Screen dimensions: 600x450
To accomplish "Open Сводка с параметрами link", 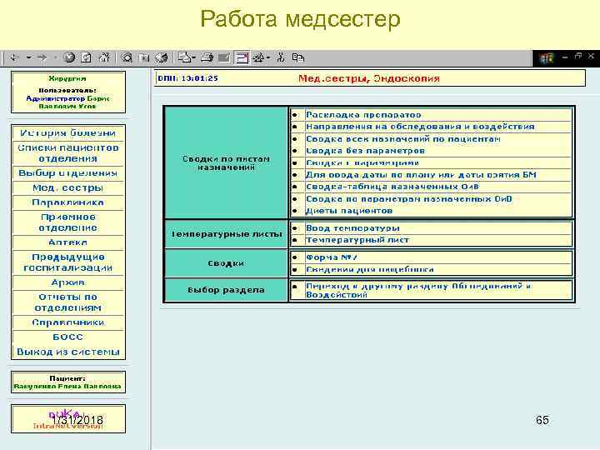I will point(362,163).
